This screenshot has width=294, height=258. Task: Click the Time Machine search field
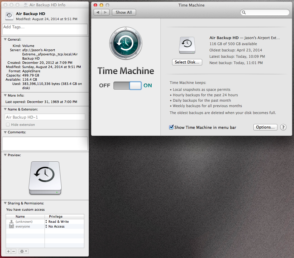pyautogui.click(x=265, y=12)
